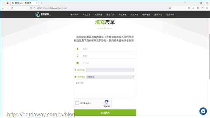Click the Firefox View icon in tab strip
The width and height of the screenshot is (210, 118).
(8, 3)
